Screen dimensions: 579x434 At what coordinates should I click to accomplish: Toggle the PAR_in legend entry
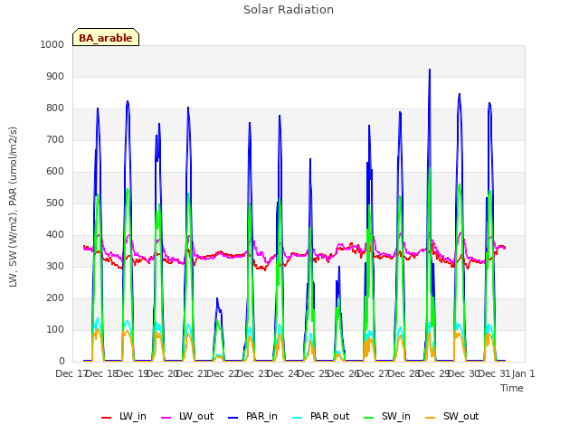pyautogui.click(x=252, y=417)
